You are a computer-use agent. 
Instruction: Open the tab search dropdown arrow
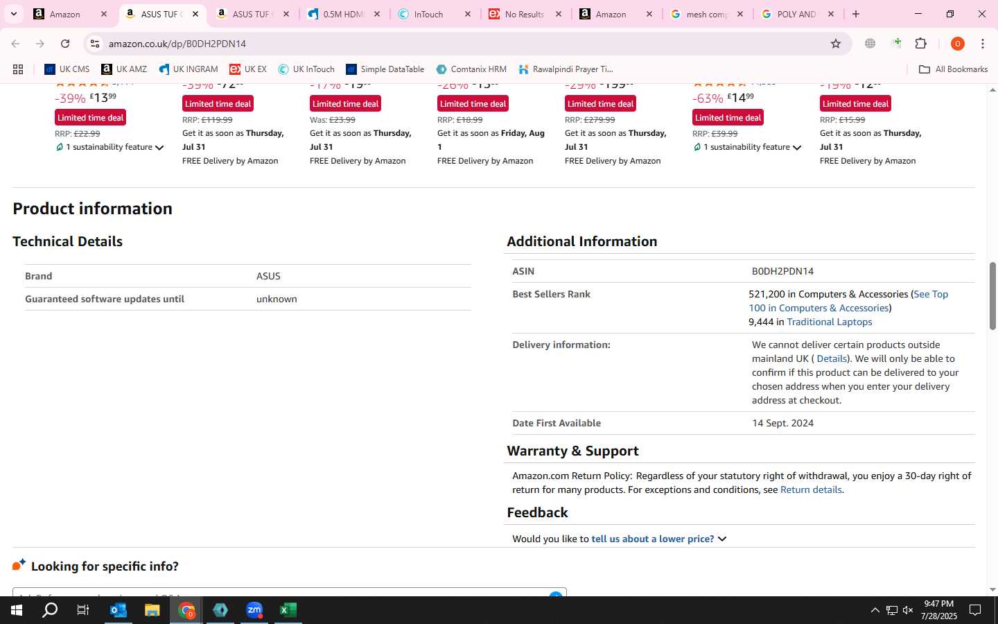pos(14,14)
